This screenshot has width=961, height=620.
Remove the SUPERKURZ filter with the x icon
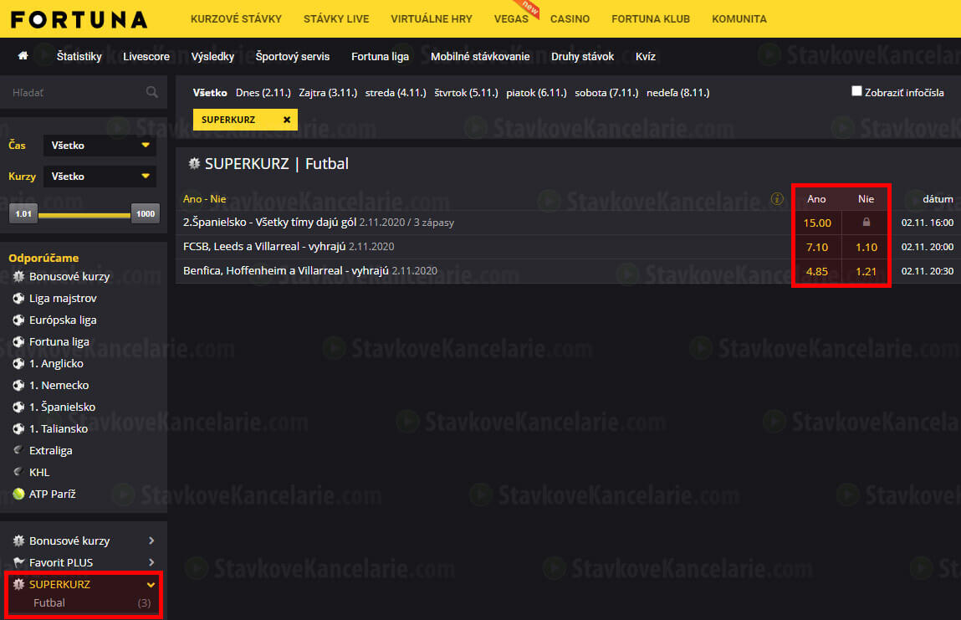(286, 120)
